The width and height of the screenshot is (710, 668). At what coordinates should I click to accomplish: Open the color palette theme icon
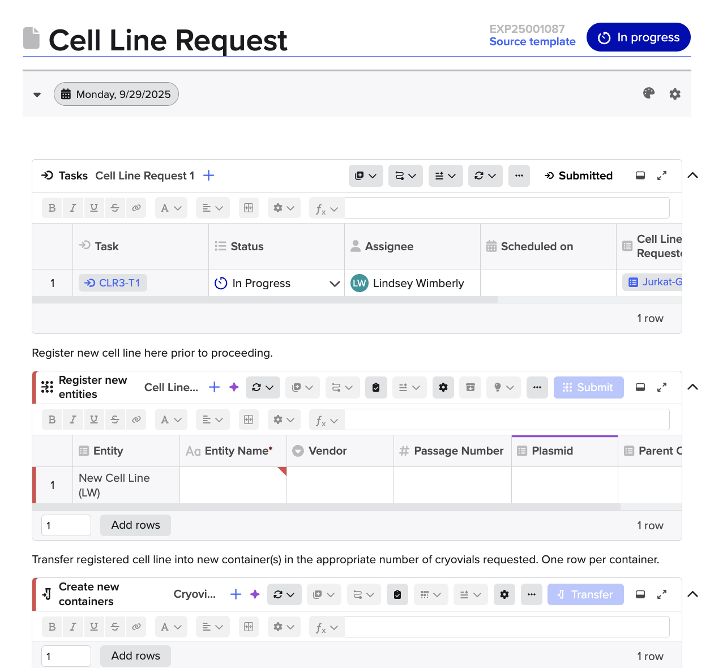[x=649, y=93]
